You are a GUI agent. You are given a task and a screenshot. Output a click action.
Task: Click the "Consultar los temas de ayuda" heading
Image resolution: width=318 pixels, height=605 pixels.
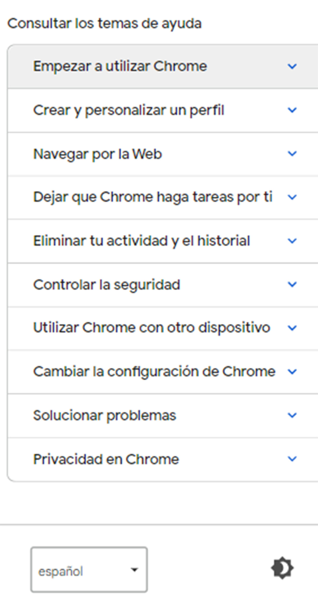pyautogui.click(x=105, y=23)
